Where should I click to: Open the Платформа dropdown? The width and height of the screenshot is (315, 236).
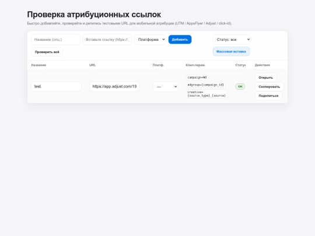click(150, 40)
